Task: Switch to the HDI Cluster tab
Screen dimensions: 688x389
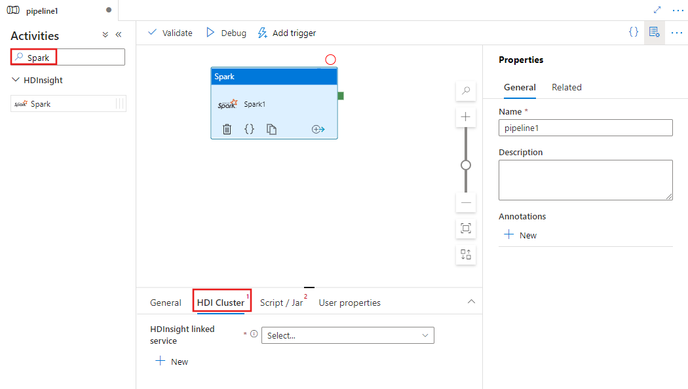Action: (x=221, y=303)
